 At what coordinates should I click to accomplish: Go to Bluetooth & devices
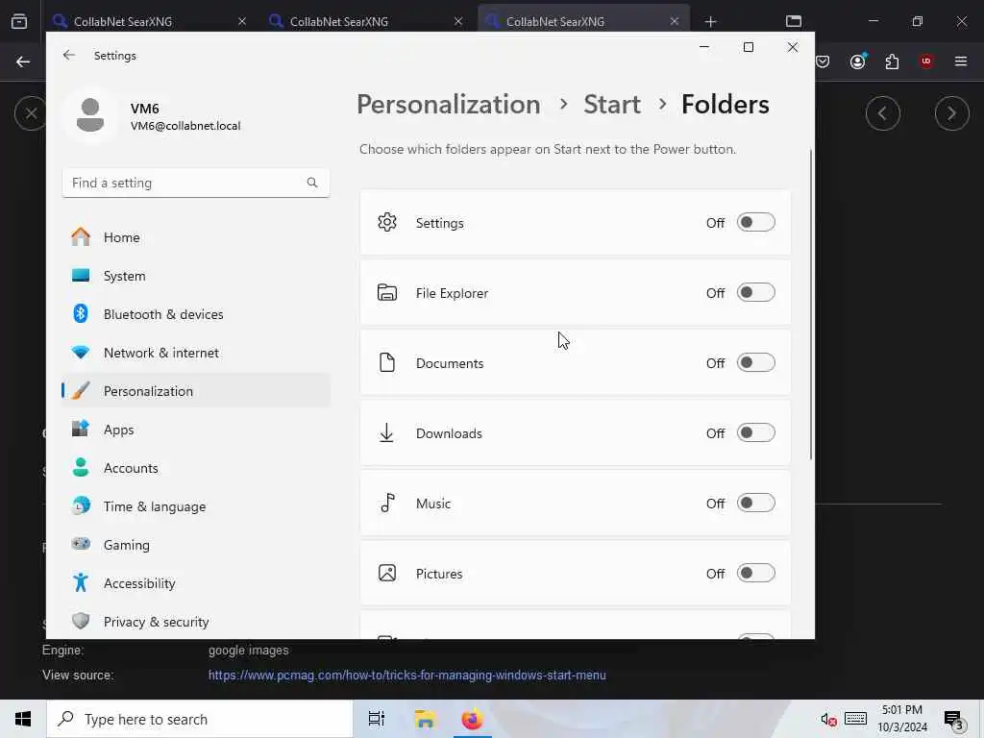tap(196, 314)
